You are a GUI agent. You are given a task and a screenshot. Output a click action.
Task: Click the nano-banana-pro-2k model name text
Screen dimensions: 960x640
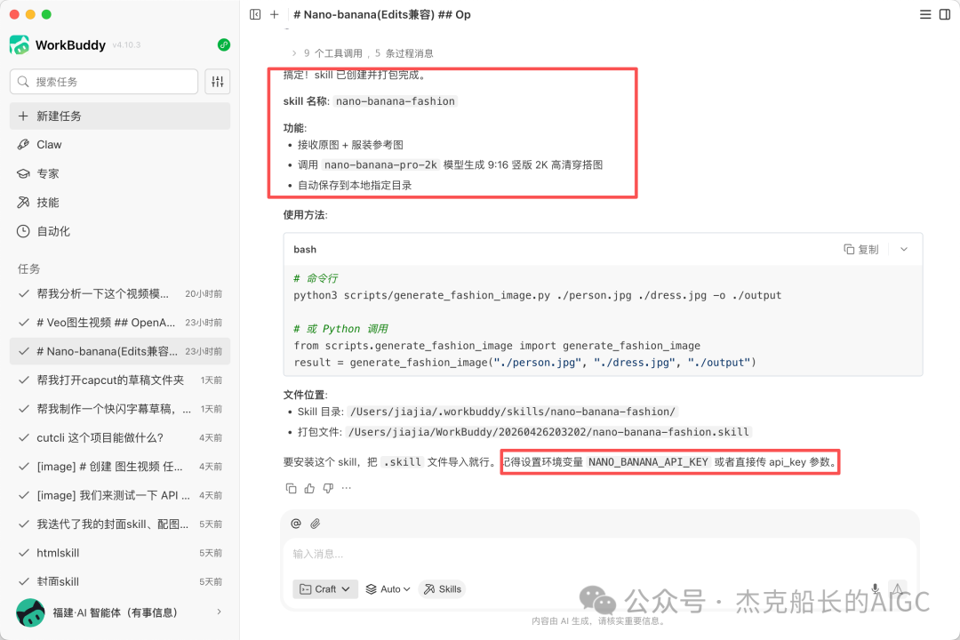380,164
